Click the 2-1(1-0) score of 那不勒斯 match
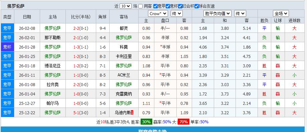 coord(81,38)
